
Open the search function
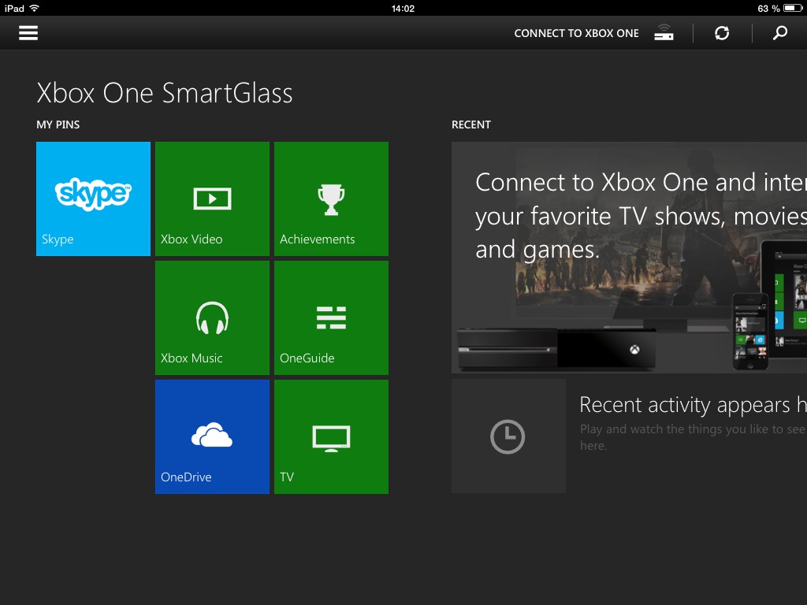[x=779, y=33]
